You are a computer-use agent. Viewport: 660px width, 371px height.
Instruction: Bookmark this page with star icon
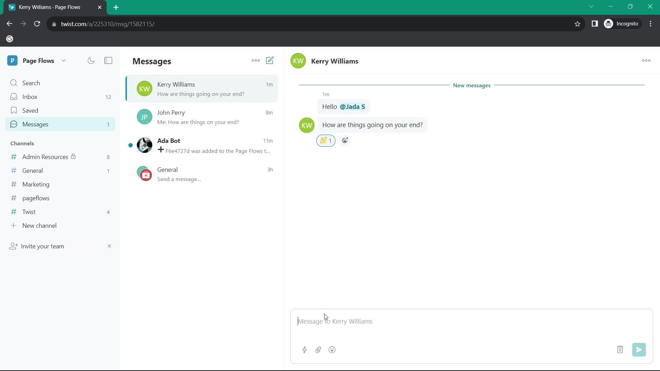tap(577, 24)
